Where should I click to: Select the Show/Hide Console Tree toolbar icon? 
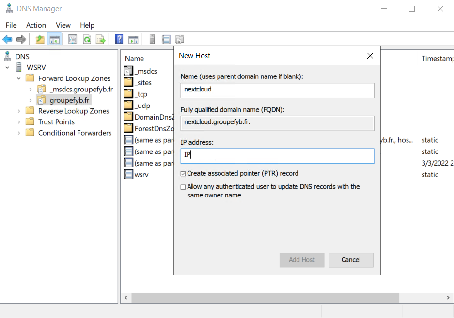[x=55, y=39]
